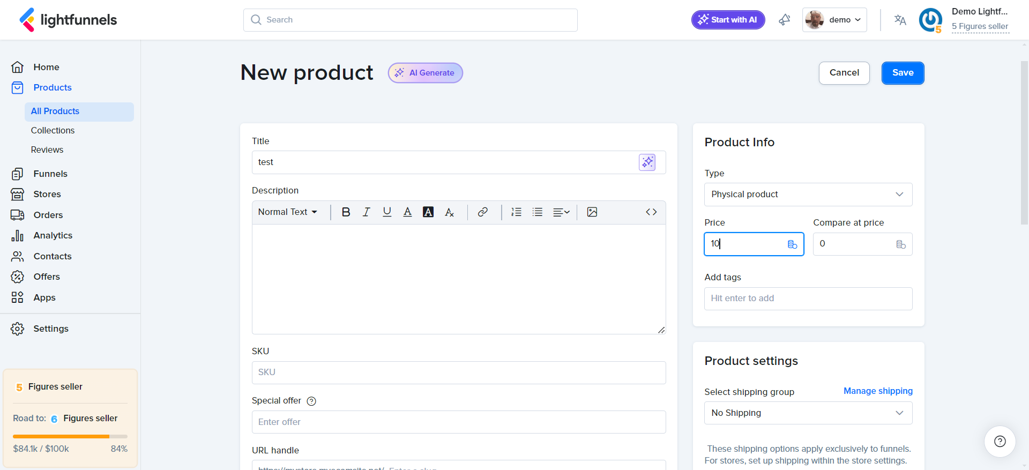Click the Special offer input field

(x=459, y=422)
